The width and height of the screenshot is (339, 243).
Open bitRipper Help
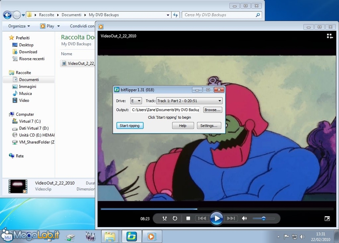[183, 125]
